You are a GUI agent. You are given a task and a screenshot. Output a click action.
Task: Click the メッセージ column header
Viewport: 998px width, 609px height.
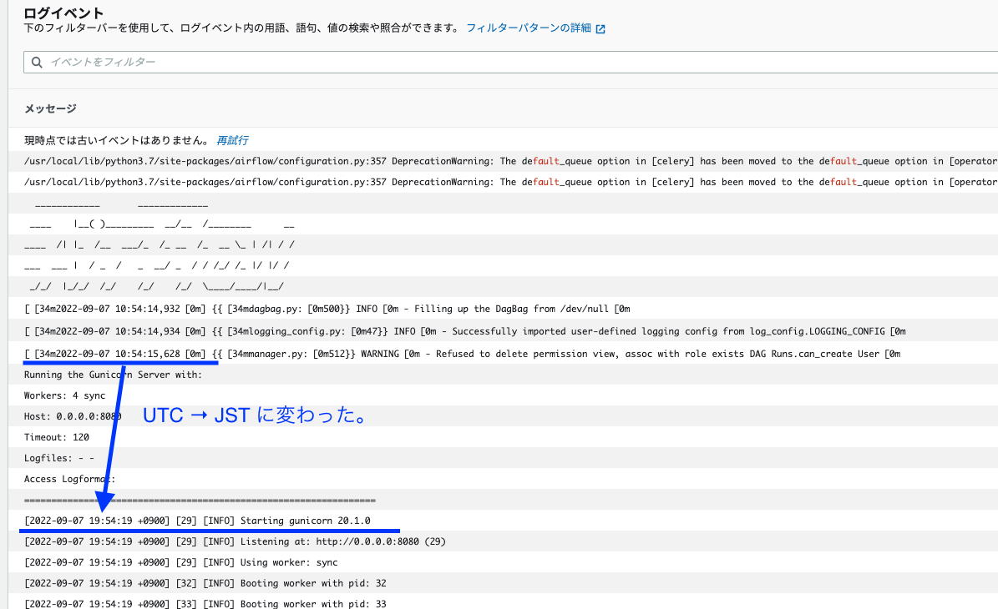coord(50,108)
